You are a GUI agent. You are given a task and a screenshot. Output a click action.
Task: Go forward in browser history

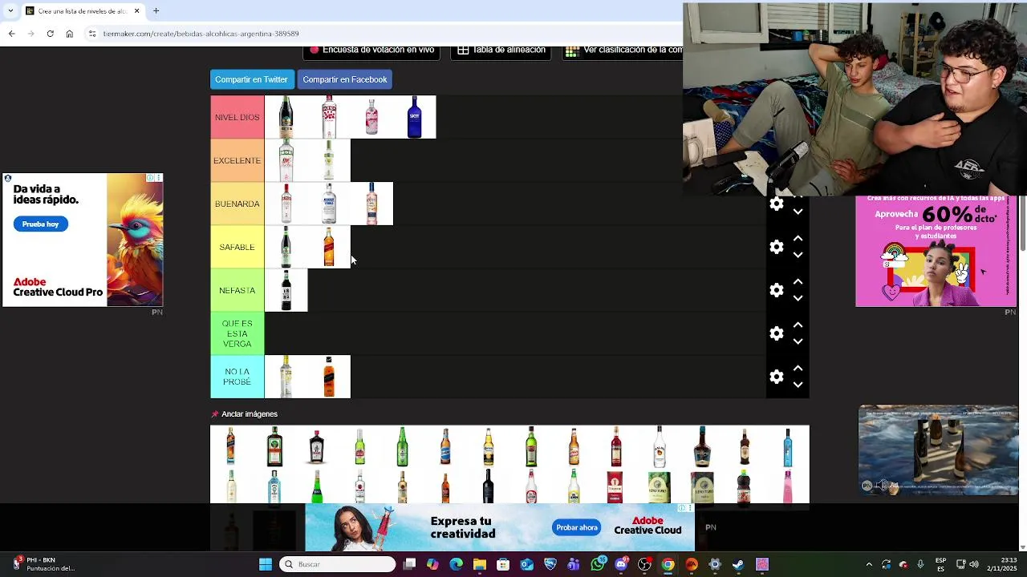(x=30, y=34)
